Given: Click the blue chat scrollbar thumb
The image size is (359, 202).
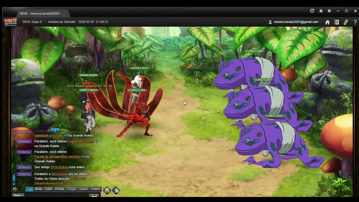Looking at the screenshot, I should point(14,178).
